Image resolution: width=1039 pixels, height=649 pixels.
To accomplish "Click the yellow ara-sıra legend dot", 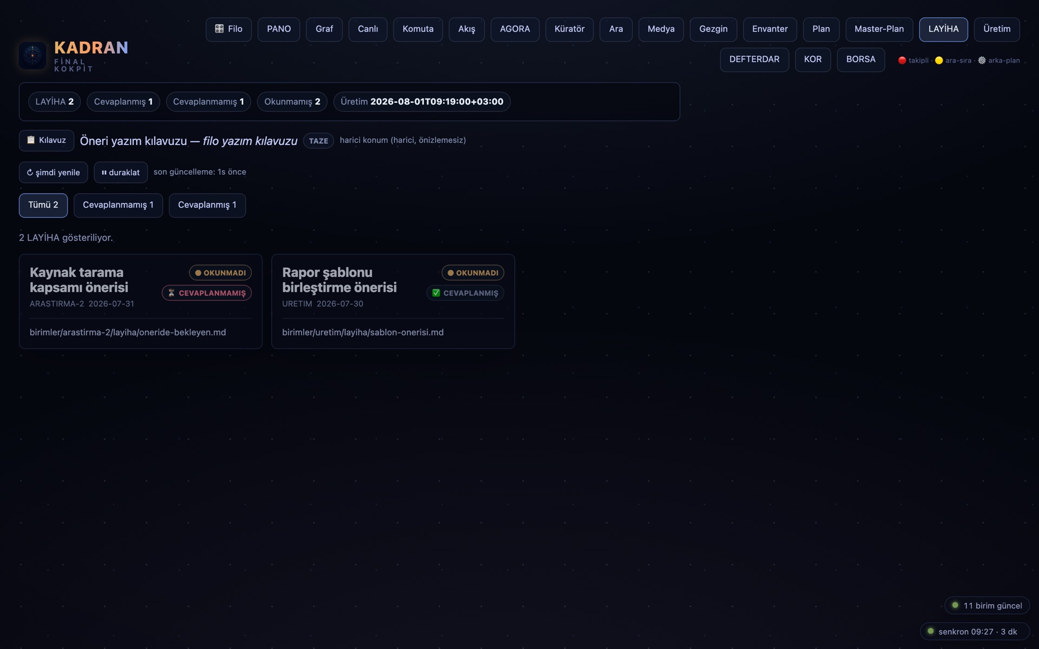I will point(939,61).
